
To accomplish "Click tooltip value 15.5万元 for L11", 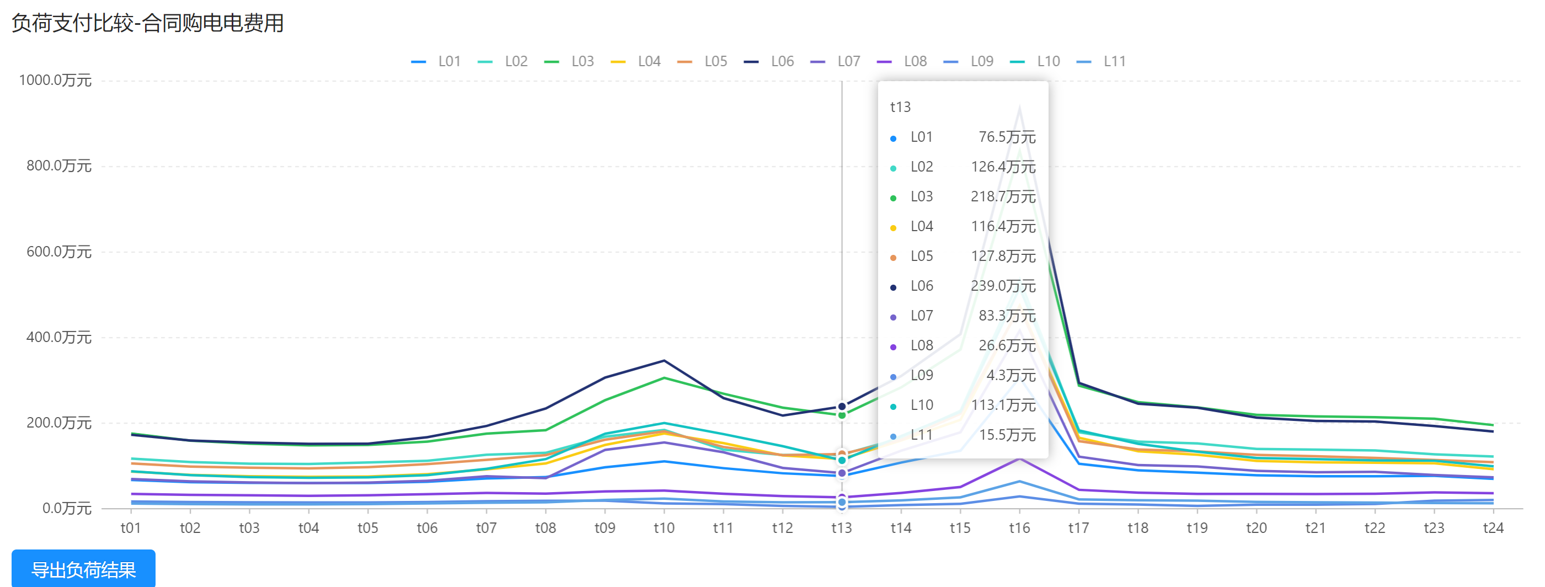I will pos(1007,435).
